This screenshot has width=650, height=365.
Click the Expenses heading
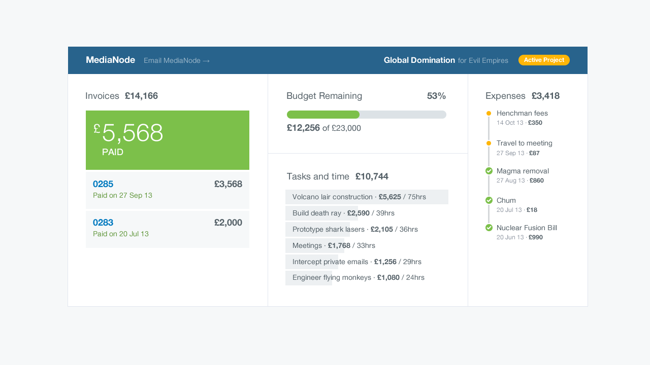505,96
